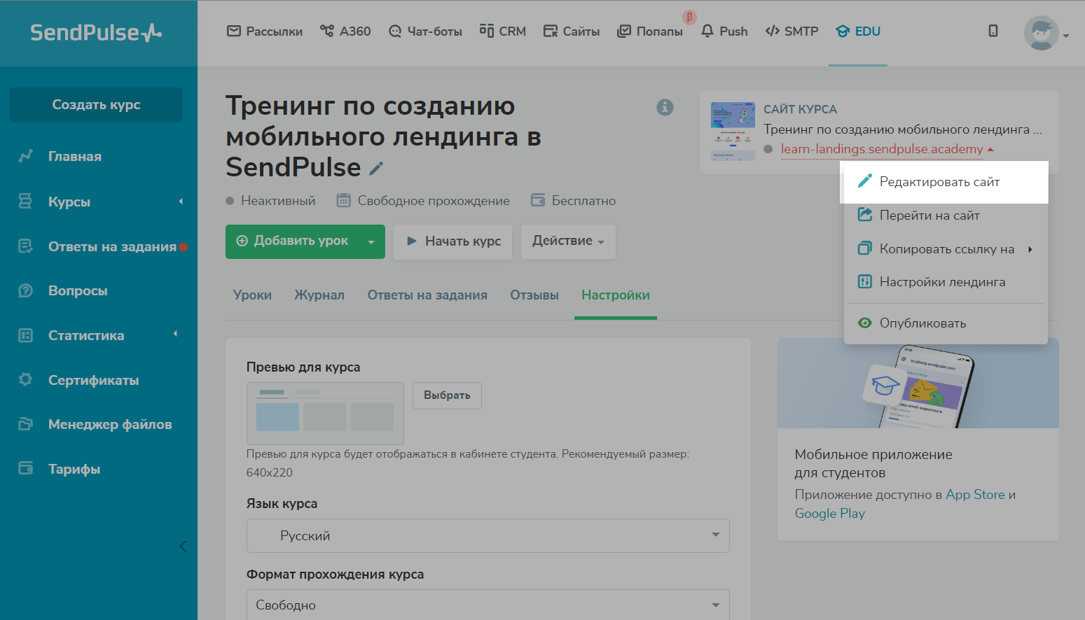This screenshot has height=620, width=1085.
Task: Open the App Store link
Action: 975,495
